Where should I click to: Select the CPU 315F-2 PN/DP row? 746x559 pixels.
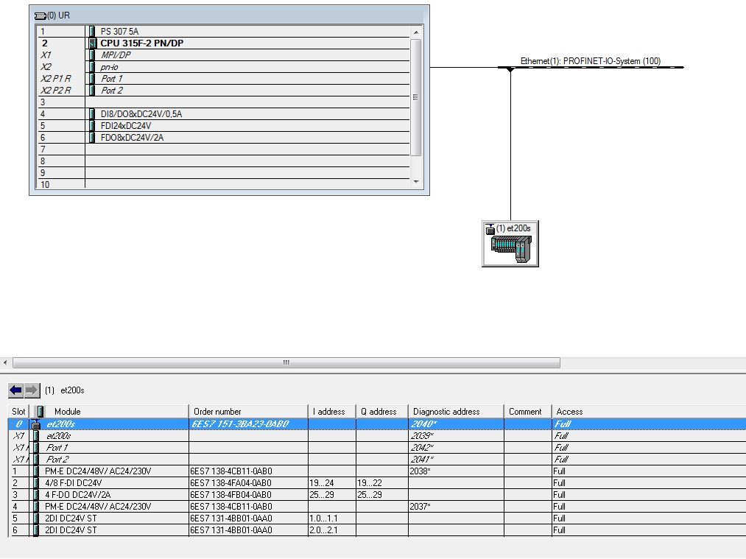tap(224, 43)
